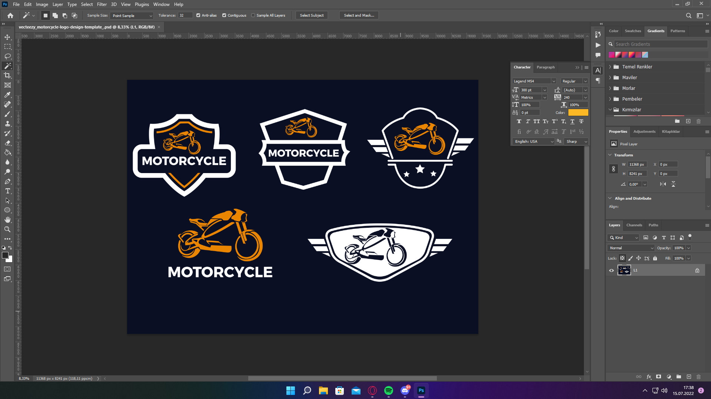
Task: Toggle Faux Italic in Character panel
Action: 528,122
